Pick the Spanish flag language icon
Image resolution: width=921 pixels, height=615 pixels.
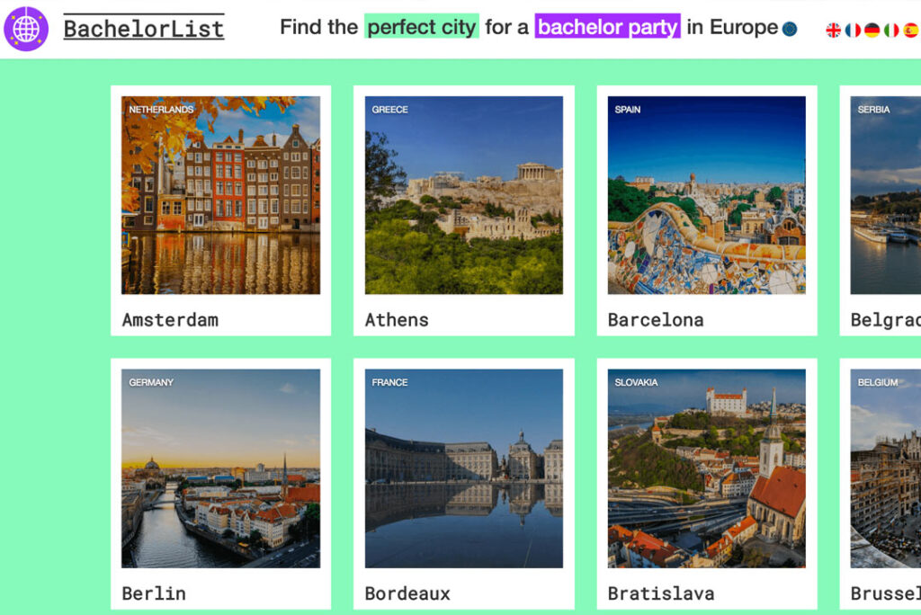click(x=910, y=30)
